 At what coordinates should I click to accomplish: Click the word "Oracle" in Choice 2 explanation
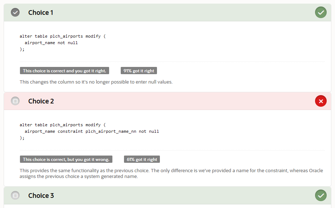coord(316,170)
